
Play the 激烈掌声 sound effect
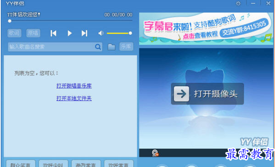click(86, 164)
